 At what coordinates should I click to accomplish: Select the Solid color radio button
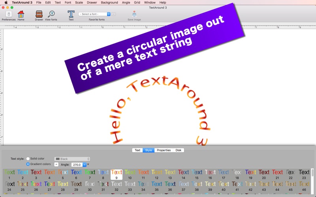pyautogui.click(x=28, y=159)
